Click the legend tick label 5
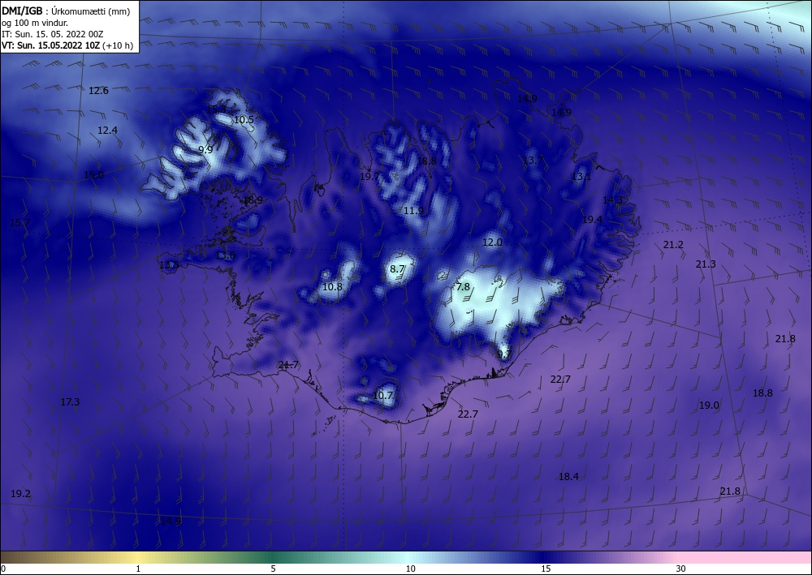The width and height of the screenshot is (812, 575). click(x=273, y=569)
